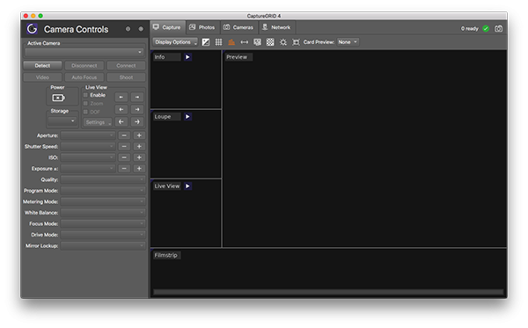Open the Live View Settings dropdown button
This screenshot has width=528, height=328.
point(98,122)
